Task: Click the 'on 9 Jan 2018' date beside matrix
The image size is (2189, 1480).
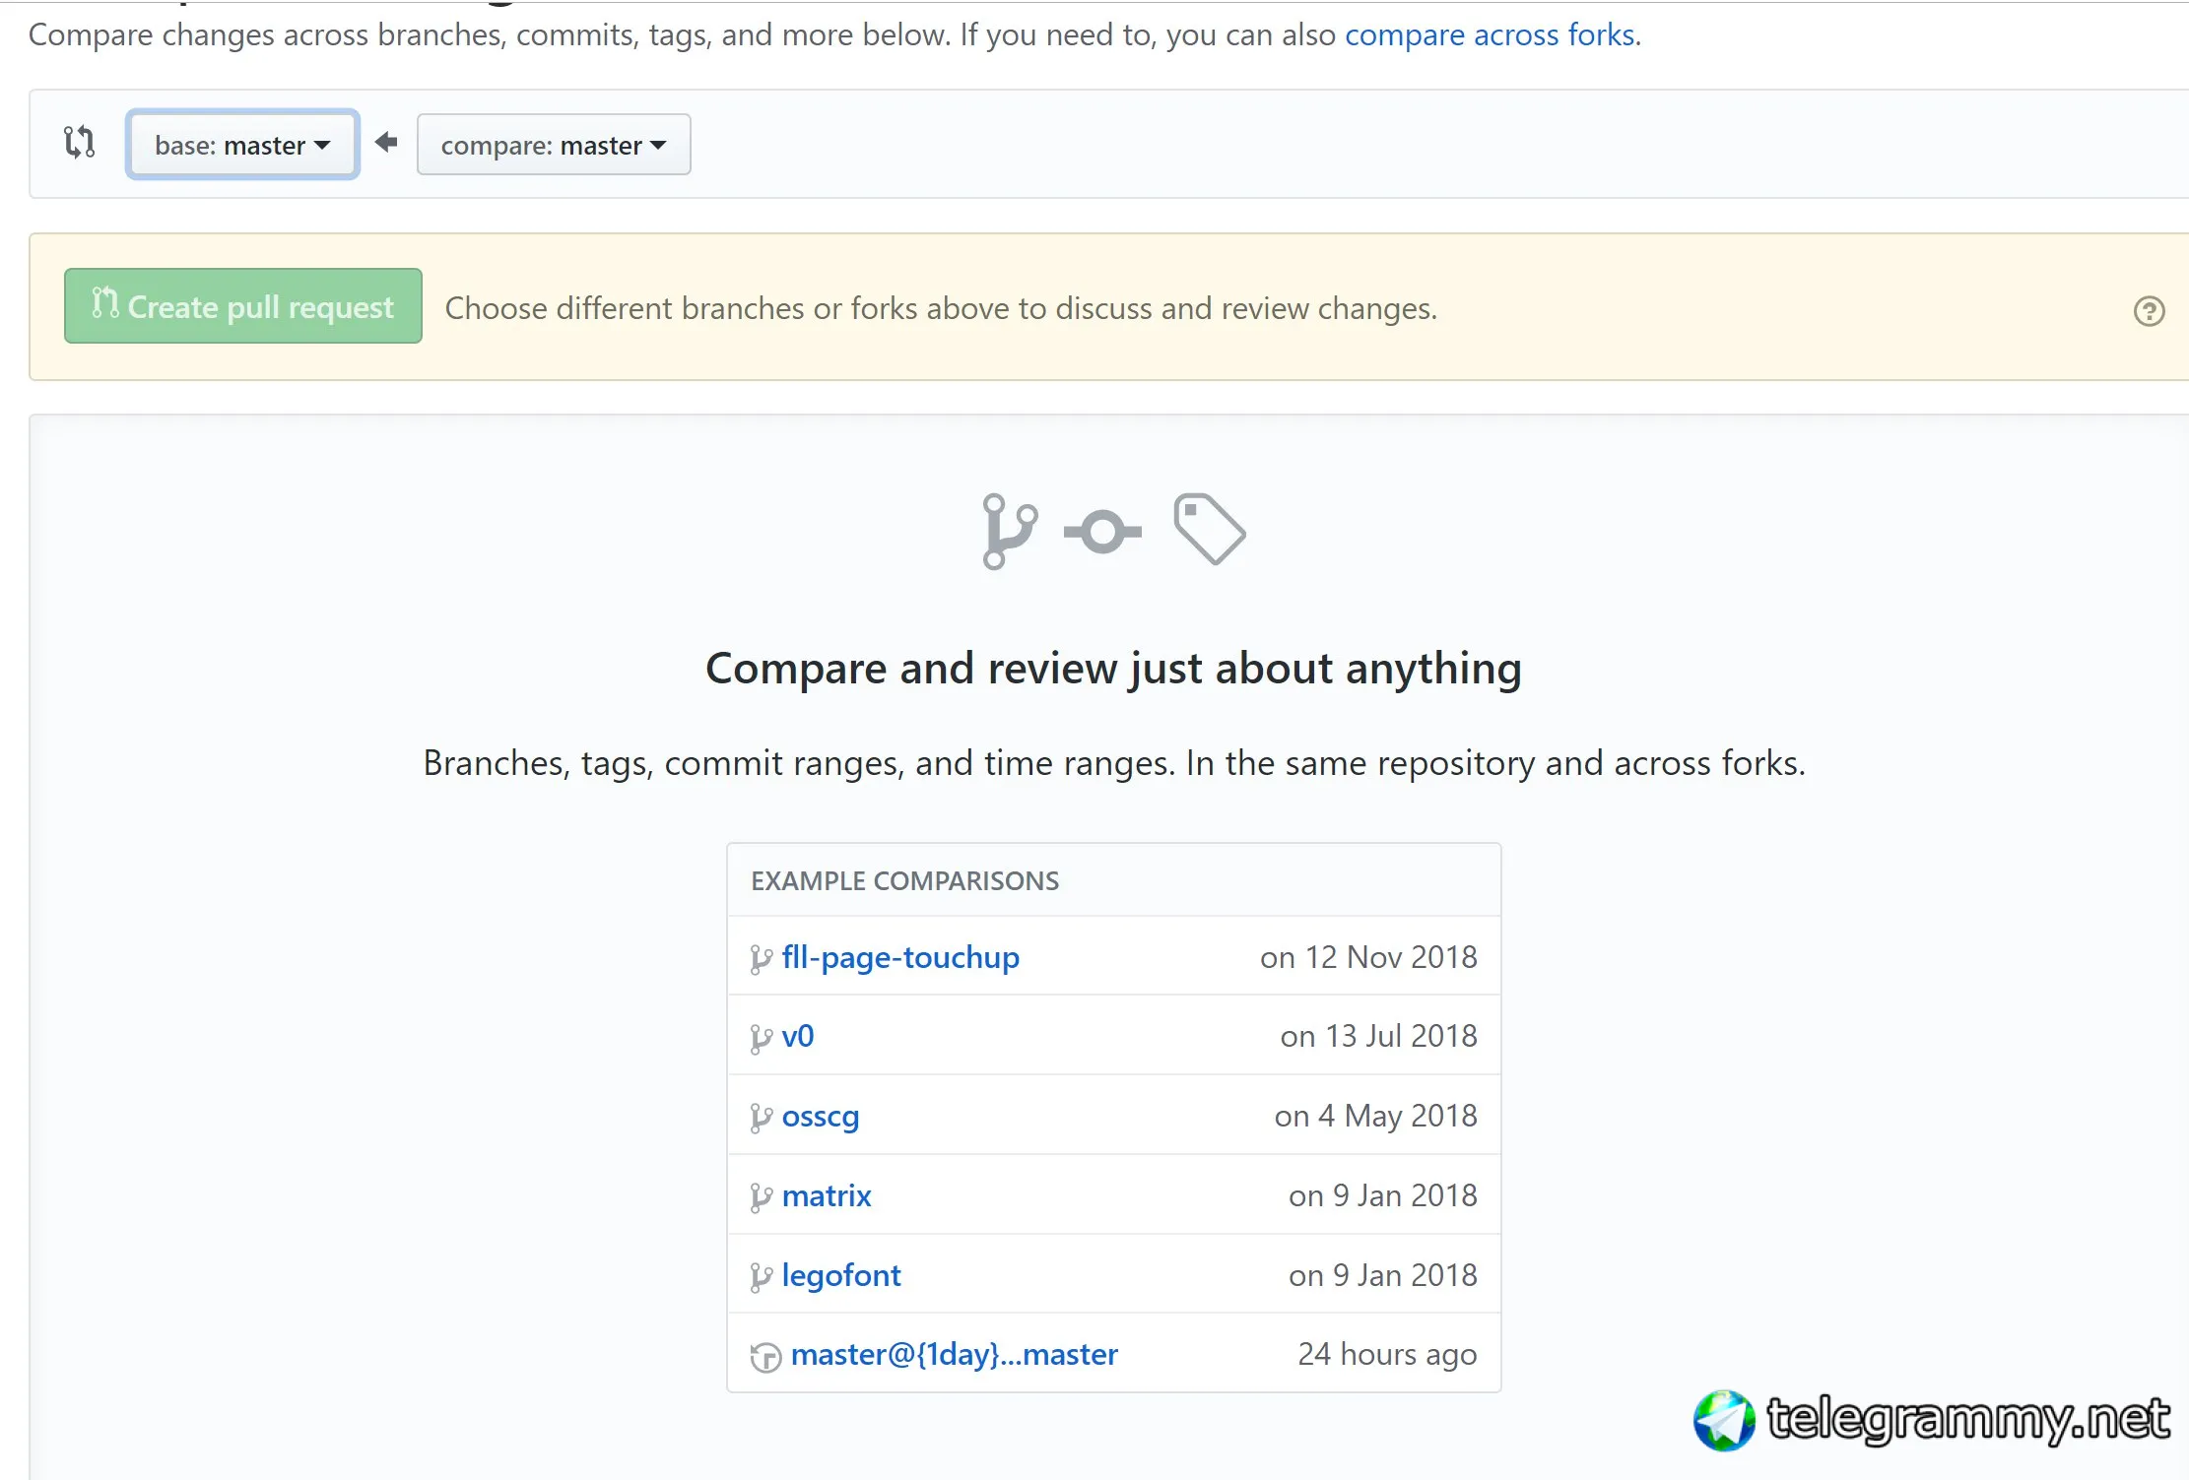Action: click(x=1382, y=1195)
